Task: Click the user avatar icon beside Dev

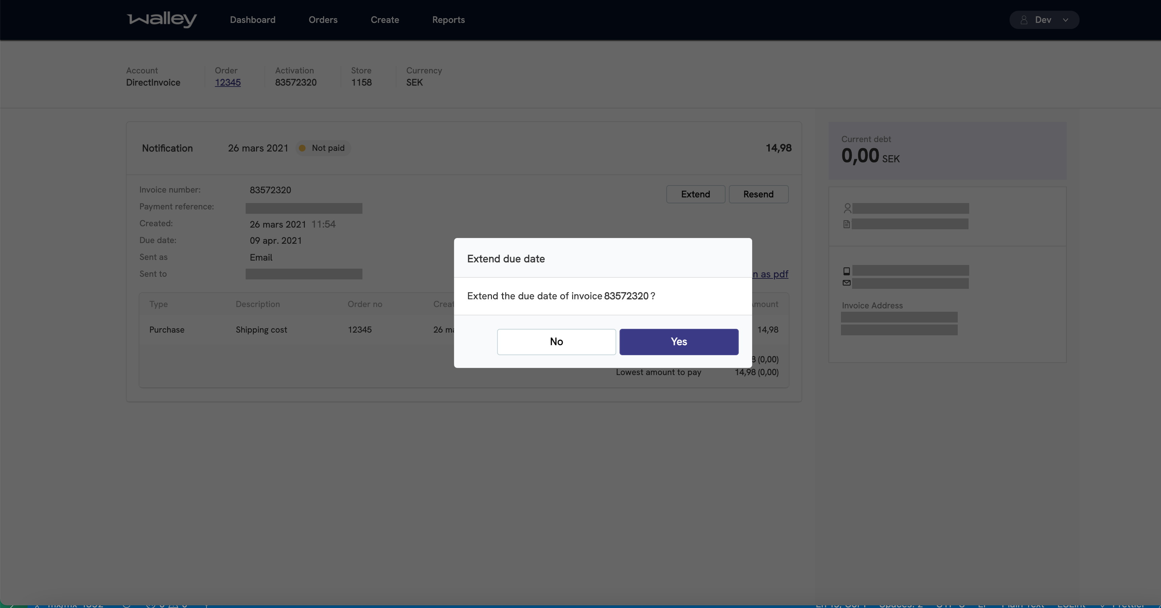Action: [1024, 20]
